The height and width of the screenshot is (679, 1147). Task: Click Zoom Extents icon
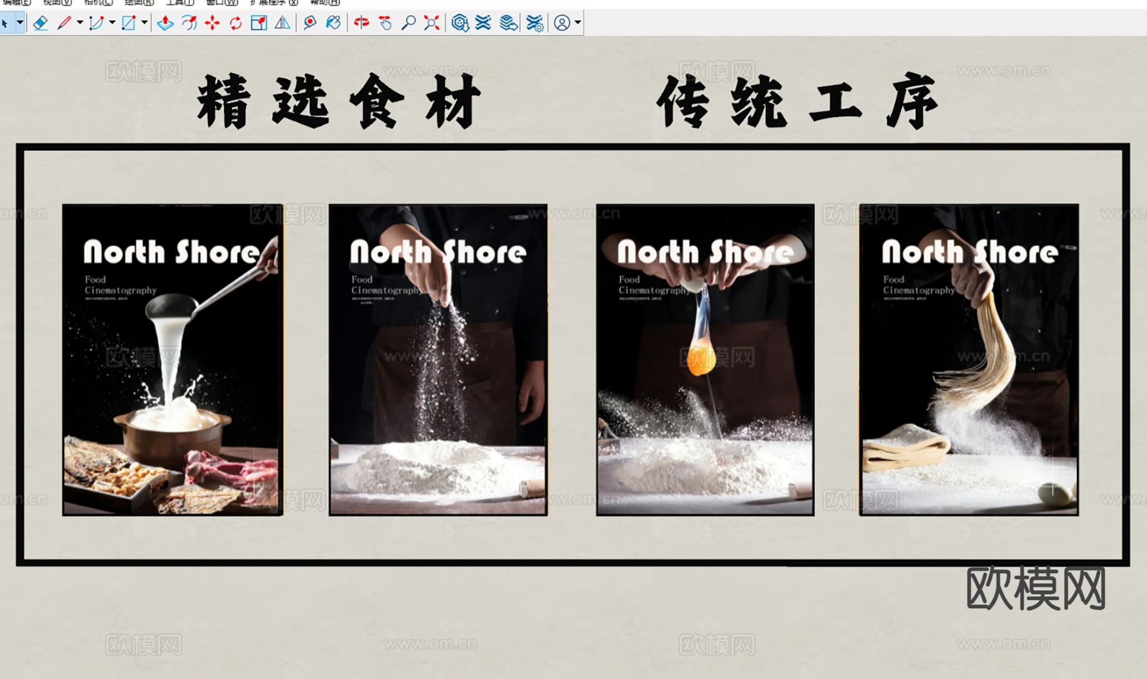pyautogui.click(x=431, y=24)
